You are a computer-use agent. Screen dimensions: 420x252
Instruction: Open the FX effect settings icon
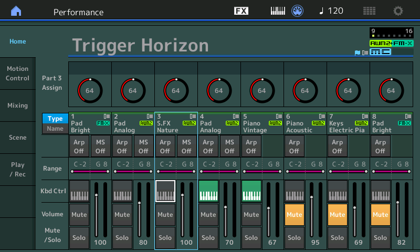[241, 11]
